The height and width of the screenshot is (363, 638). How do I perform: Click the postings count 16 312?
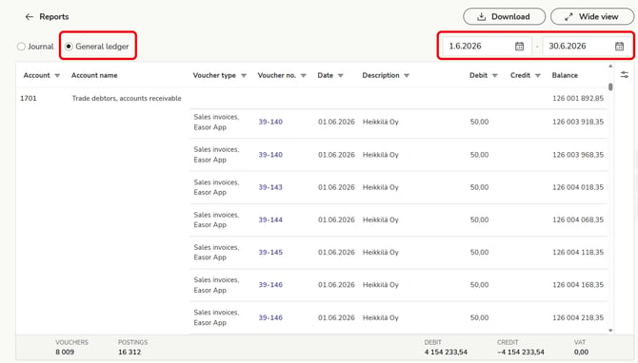130,352
